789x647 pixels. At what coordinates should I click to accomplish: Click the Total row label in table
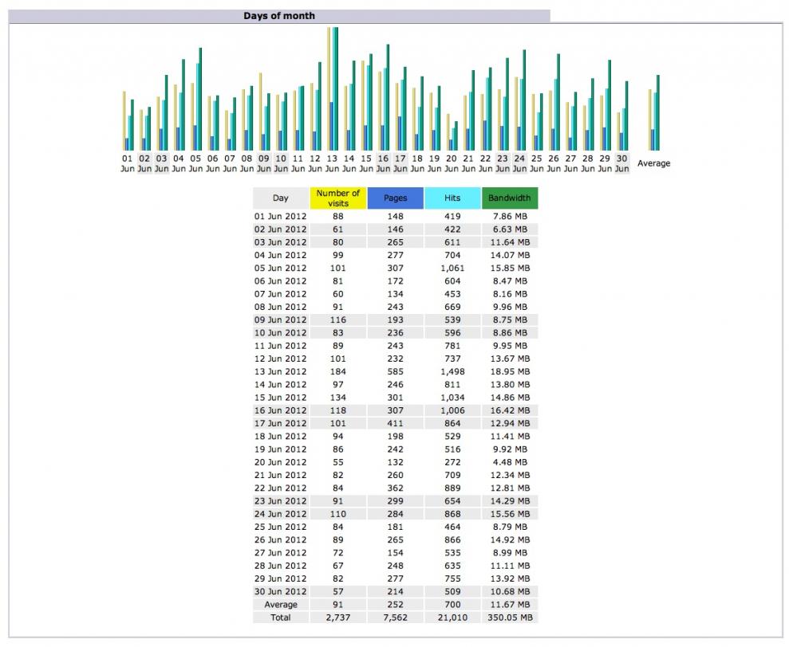pos(280,618)
